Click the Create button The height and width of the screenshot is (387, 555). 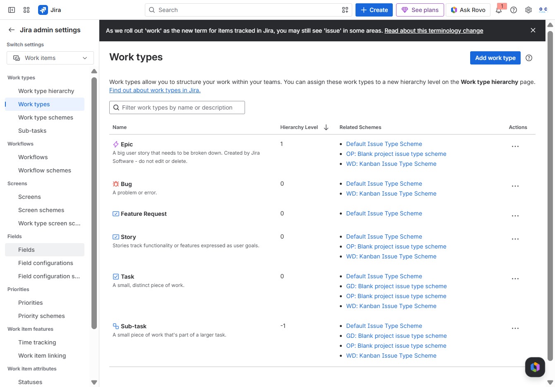(x=374, y=10)
